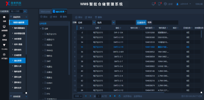204x100 pixels.
Task: Expand the 查询管理 menu section
Action: (x=19, y=97)
